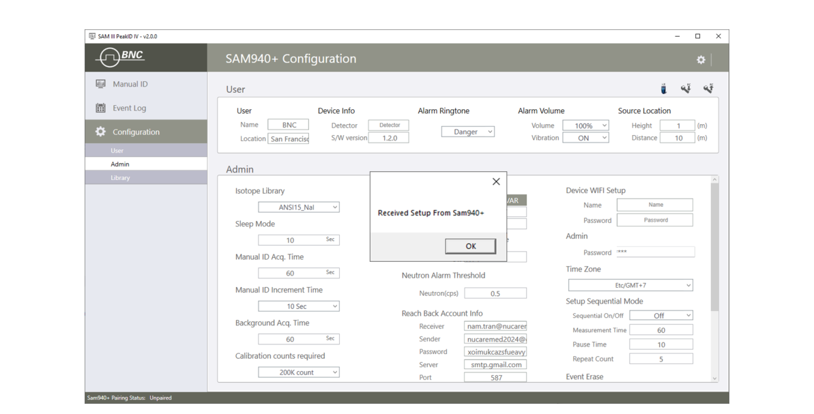Click the 'Reach Back Account Info' label
Image resolution: width=814 pixels, height=414 pixels.
pyautogui.click(x=441, y=313)
